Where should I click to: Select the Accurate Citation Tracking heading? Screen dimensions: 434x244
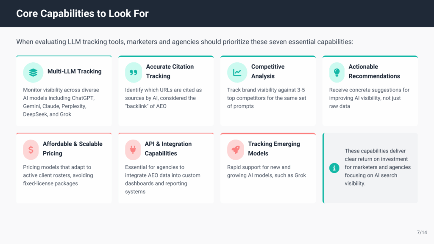tap(170, 72)
